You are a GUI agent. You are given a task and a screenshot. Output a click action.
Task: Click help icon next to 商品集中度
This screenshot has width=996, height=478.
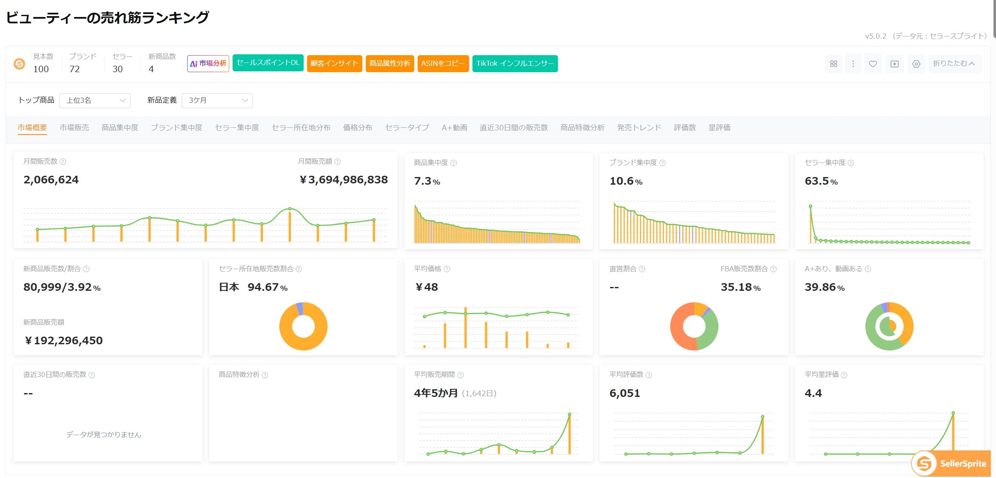tap(454, 163)
